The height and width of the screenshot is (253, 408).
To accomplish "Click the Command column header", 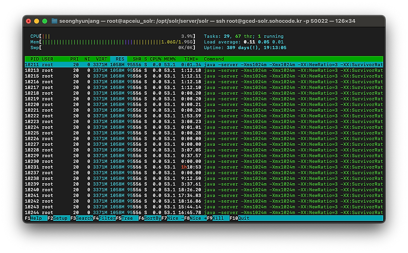I will point(214,59).
